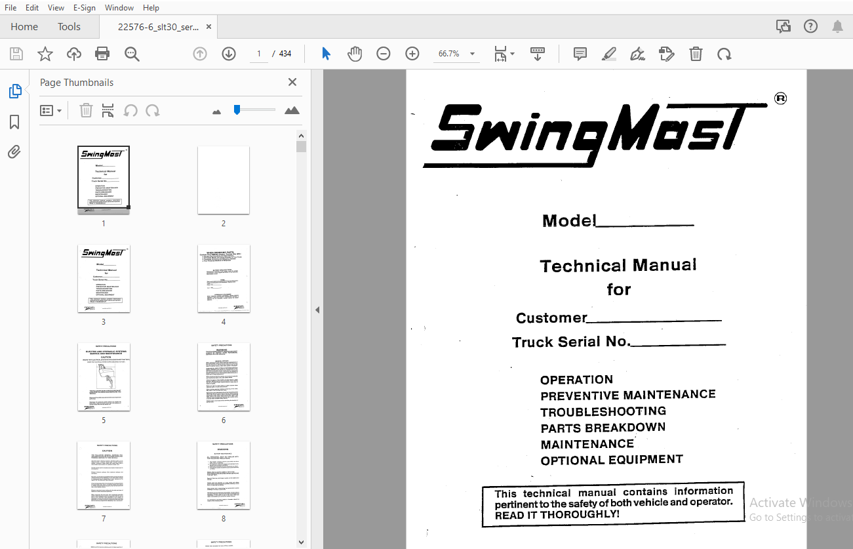
Task: Open the View menu
Action: click(56, 7)
